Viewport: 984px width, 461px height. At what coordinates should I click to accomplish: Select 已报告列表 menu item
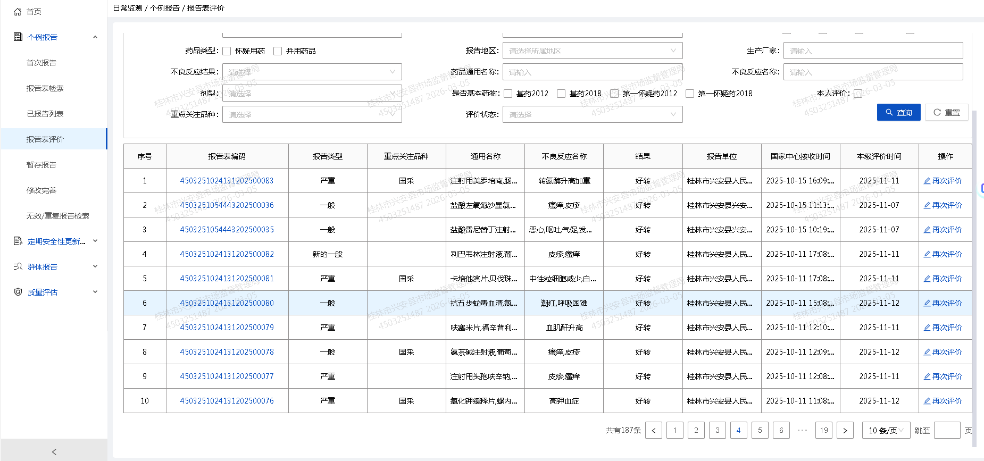[x=45, y=114]
